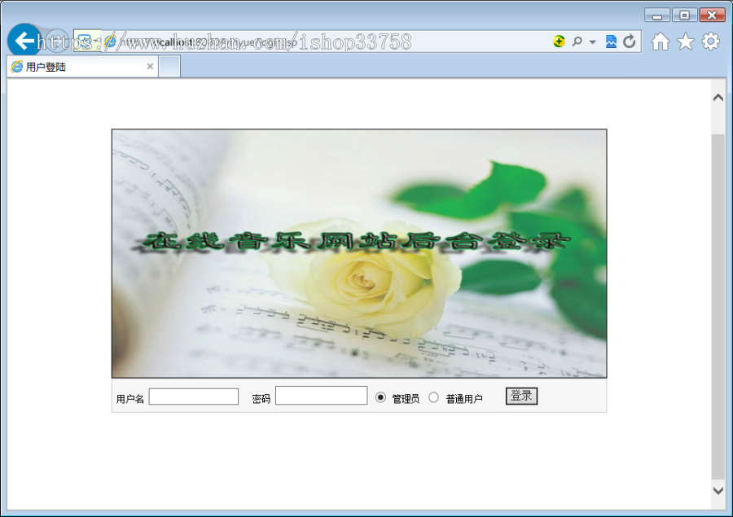Select the 普通用户 radio button
The height and width of the screenshot is (517, 733).
point(434,397)
